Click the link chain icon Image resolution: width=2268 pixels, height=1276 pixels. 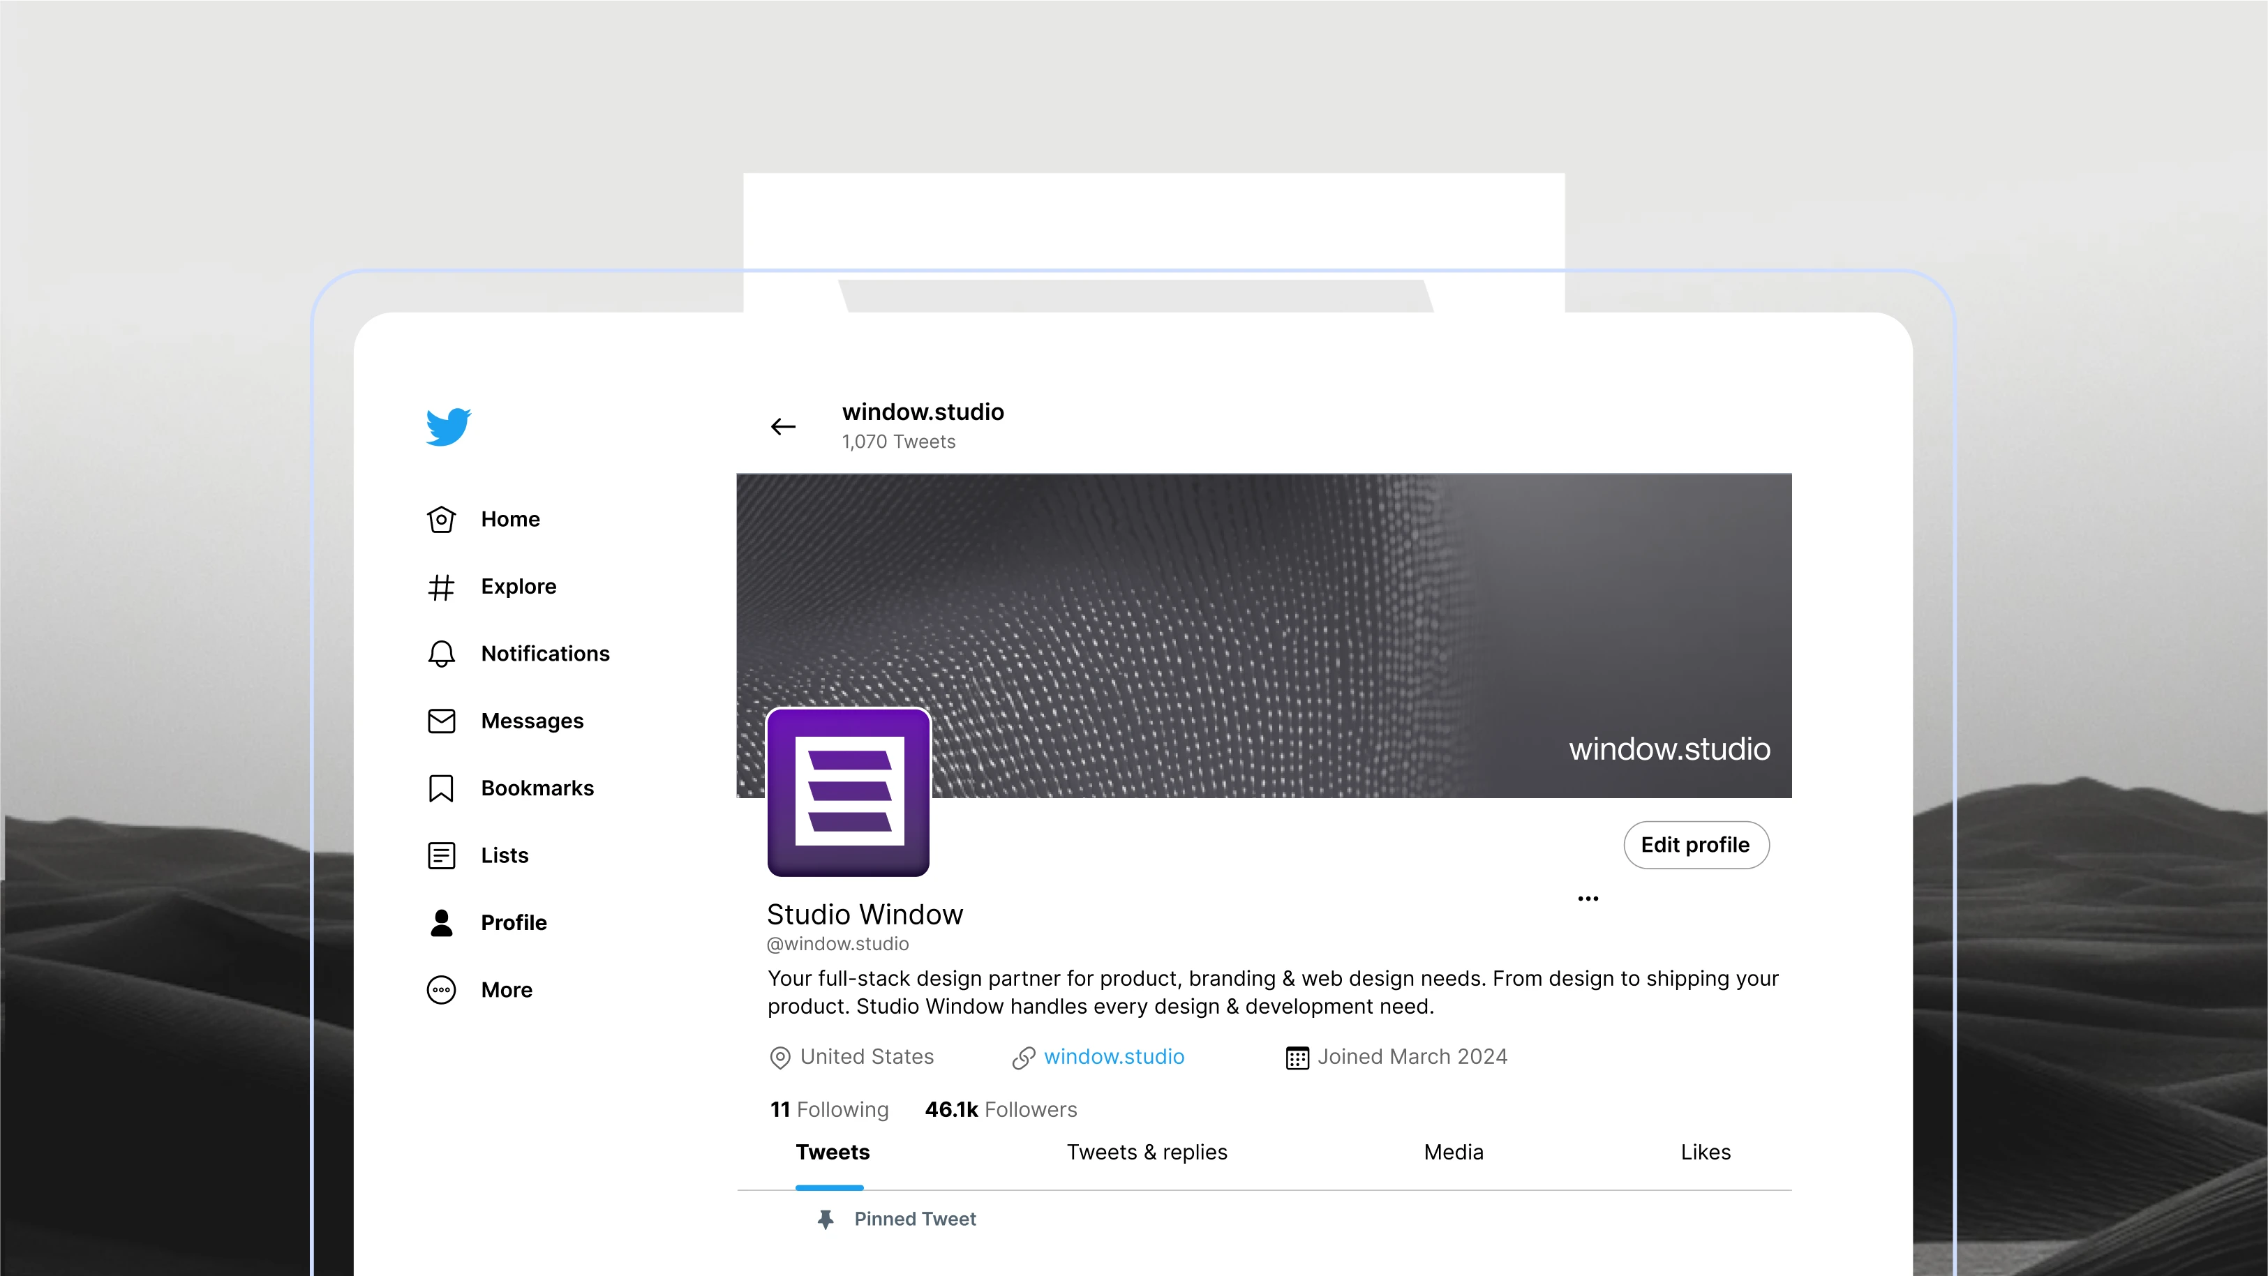(1023, 1057)
